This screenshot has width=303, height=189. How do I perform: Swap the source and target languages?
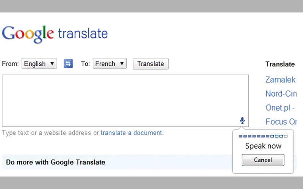click(68, 64)
